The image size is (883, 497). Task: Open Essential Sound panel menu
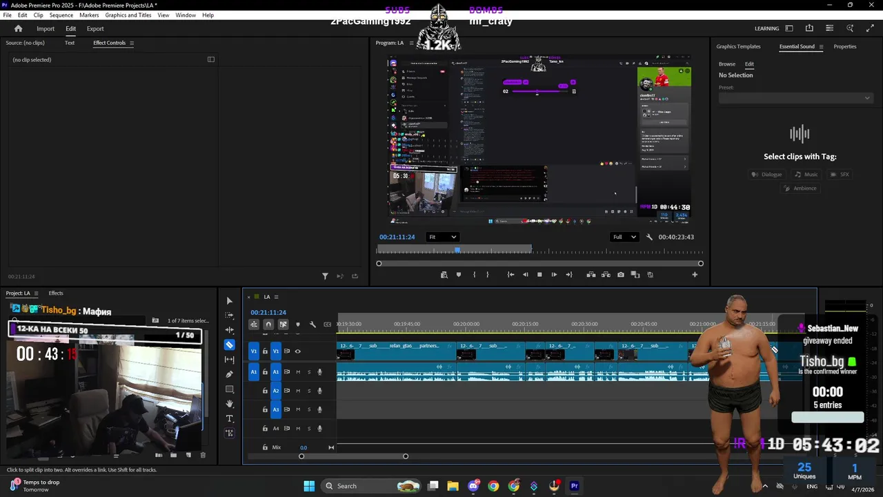point(821,46)
